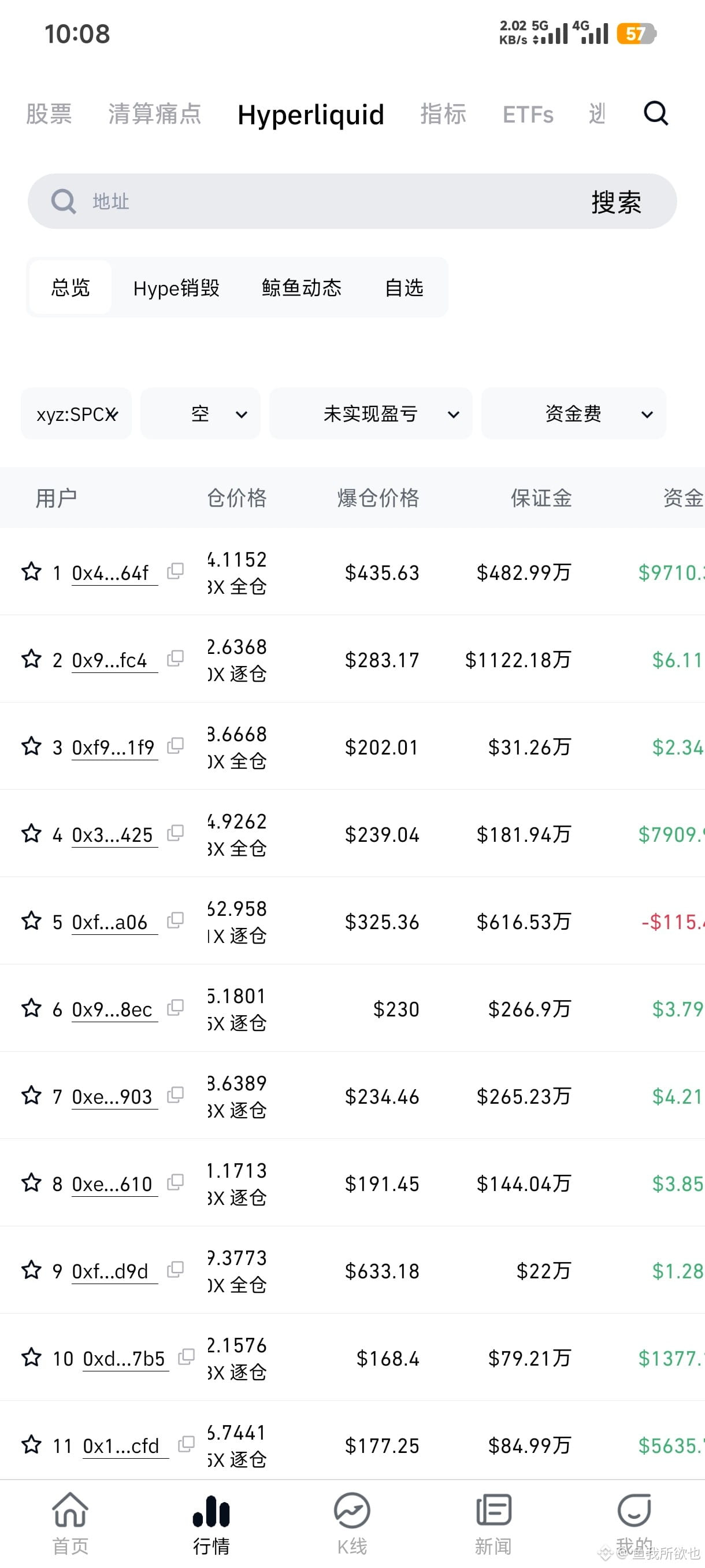Click the 用户 column header
The width and height of the screenshot is (705, 1568).
click(x=56, y=498)
